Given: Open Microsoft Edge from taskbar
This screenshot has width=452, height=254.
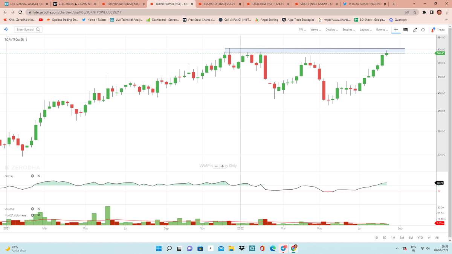Looking at the screenshot, I should coord(272,248).
